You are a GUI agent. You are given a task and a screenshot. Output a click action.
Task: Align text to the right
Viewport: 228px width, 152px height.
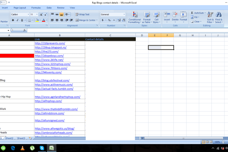[61, 20]
